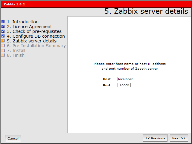The width and height of the screenshot is (192, 144).
Task: Click faded arrow icon beside Install step
Action: click(x=3, y=50)
